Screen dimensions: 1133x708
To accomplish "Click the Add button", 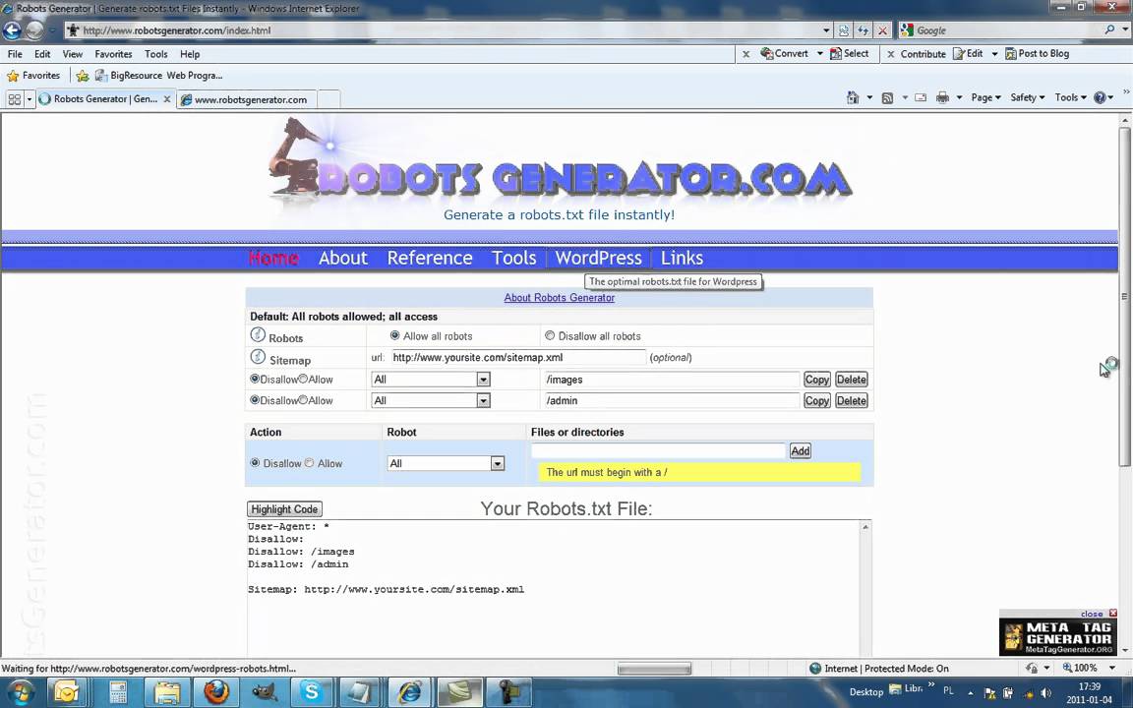I will tap(800, 450).
